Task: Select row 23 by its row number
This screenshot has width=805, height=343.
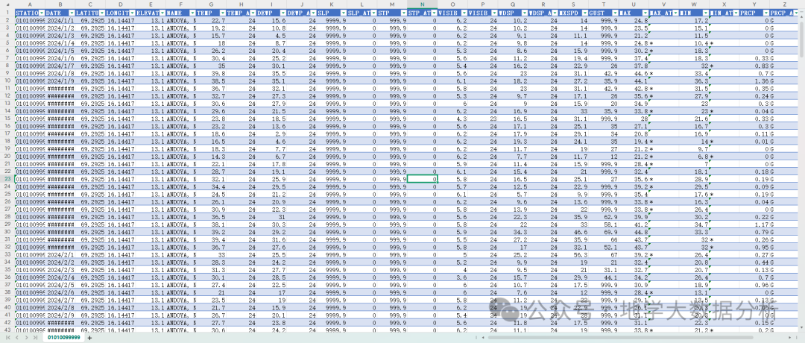Action: (7, 179)
